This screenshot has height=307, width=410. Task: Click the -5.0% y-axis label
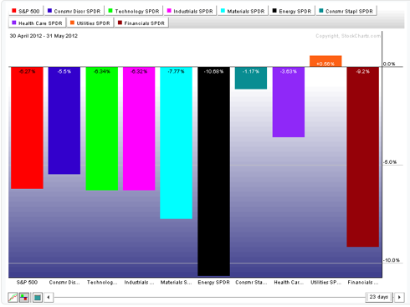pos(390,162)
